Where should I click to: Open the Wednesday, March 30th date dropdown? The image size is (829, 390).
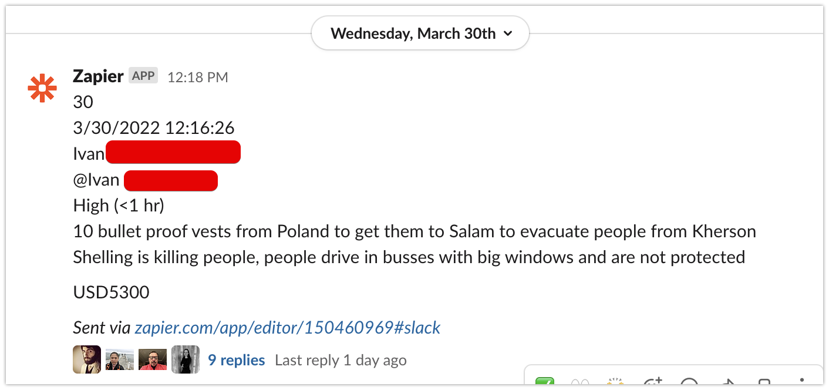pyautogui.click(x=420, y=33)
